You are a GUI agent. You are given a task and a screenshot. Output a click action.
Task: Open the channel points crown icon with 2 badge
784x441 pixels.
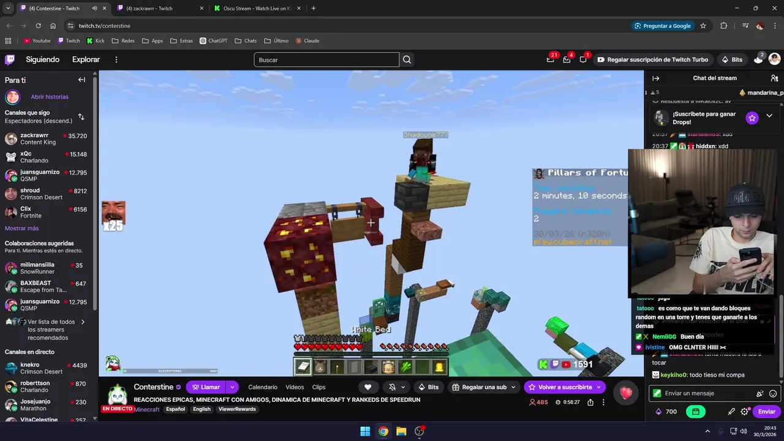point(758,59)
